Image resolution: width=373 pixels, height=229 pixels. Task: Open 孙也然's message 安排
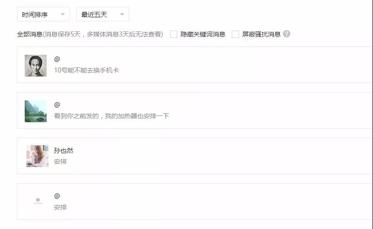[x=60, y=161]
